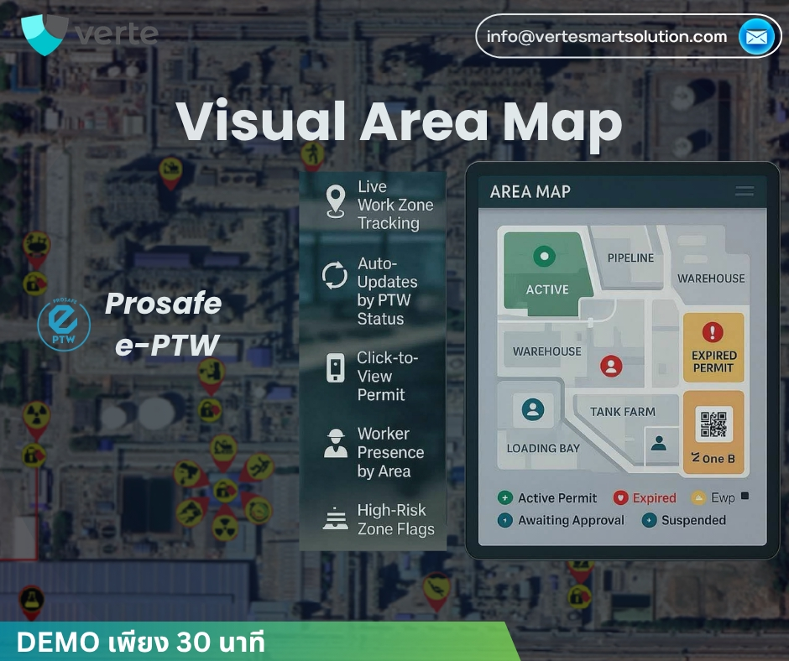
Task: Click the green ACTIVE zone label
Action: (x=547, y=289)
